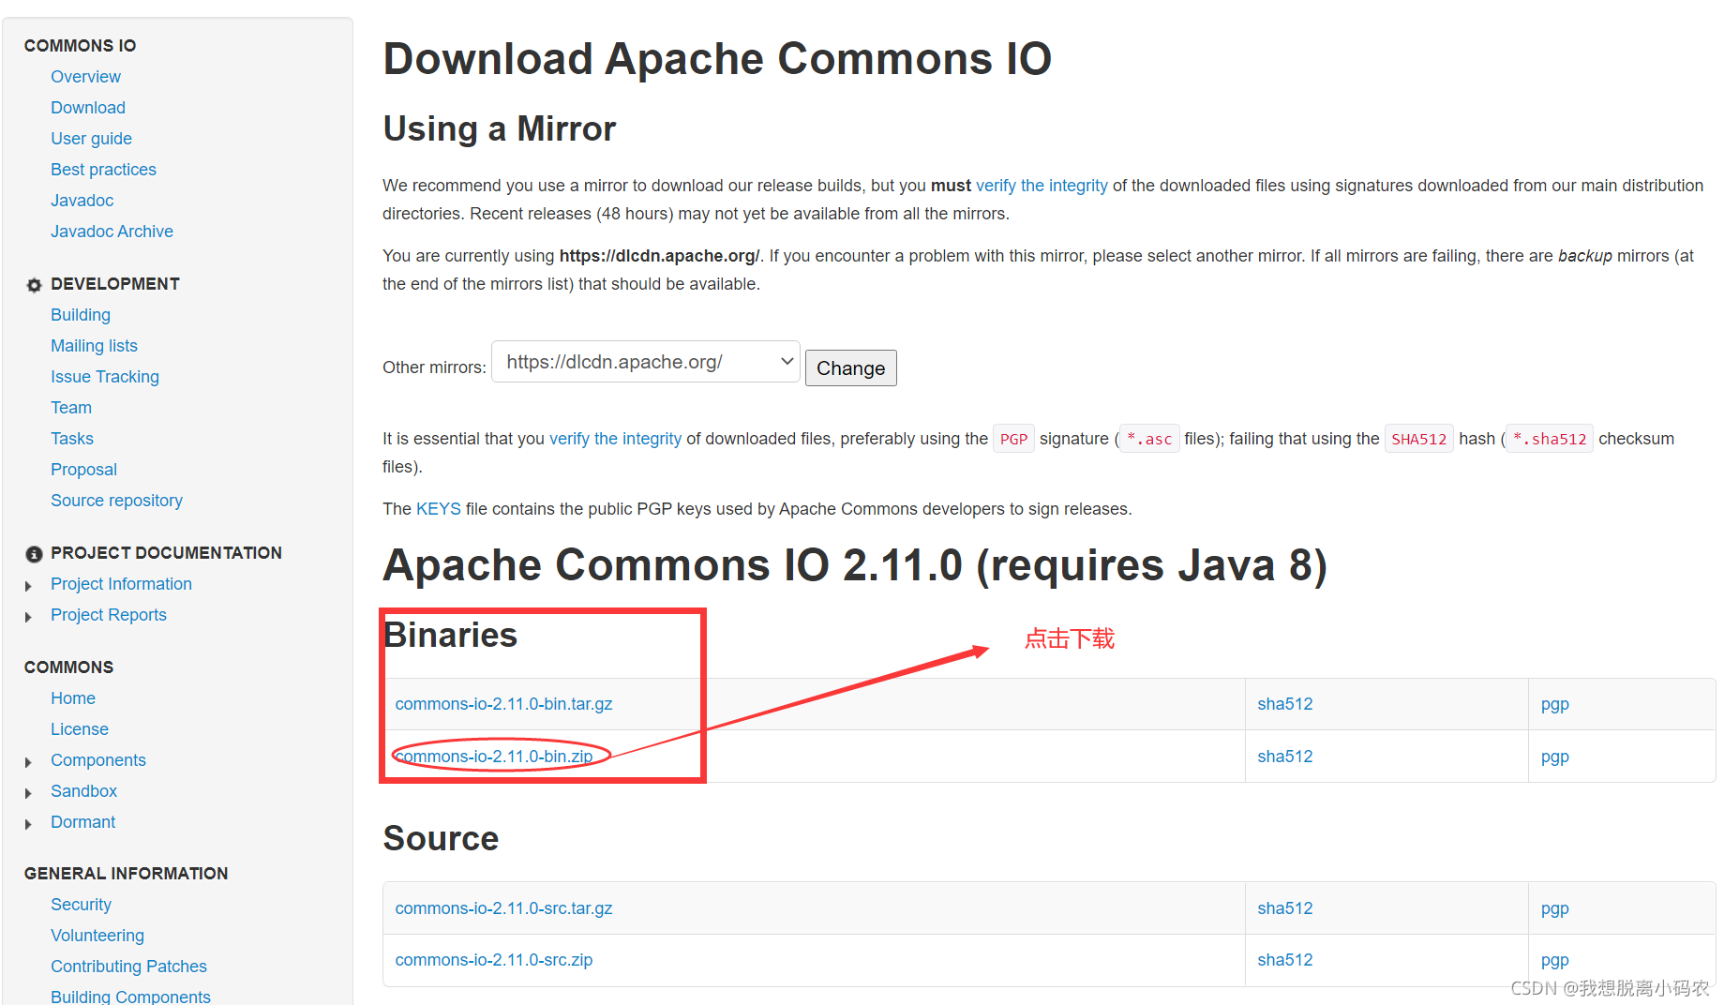The image size is (1724, 1005).
Task: Open the License page
Action: 80,729
